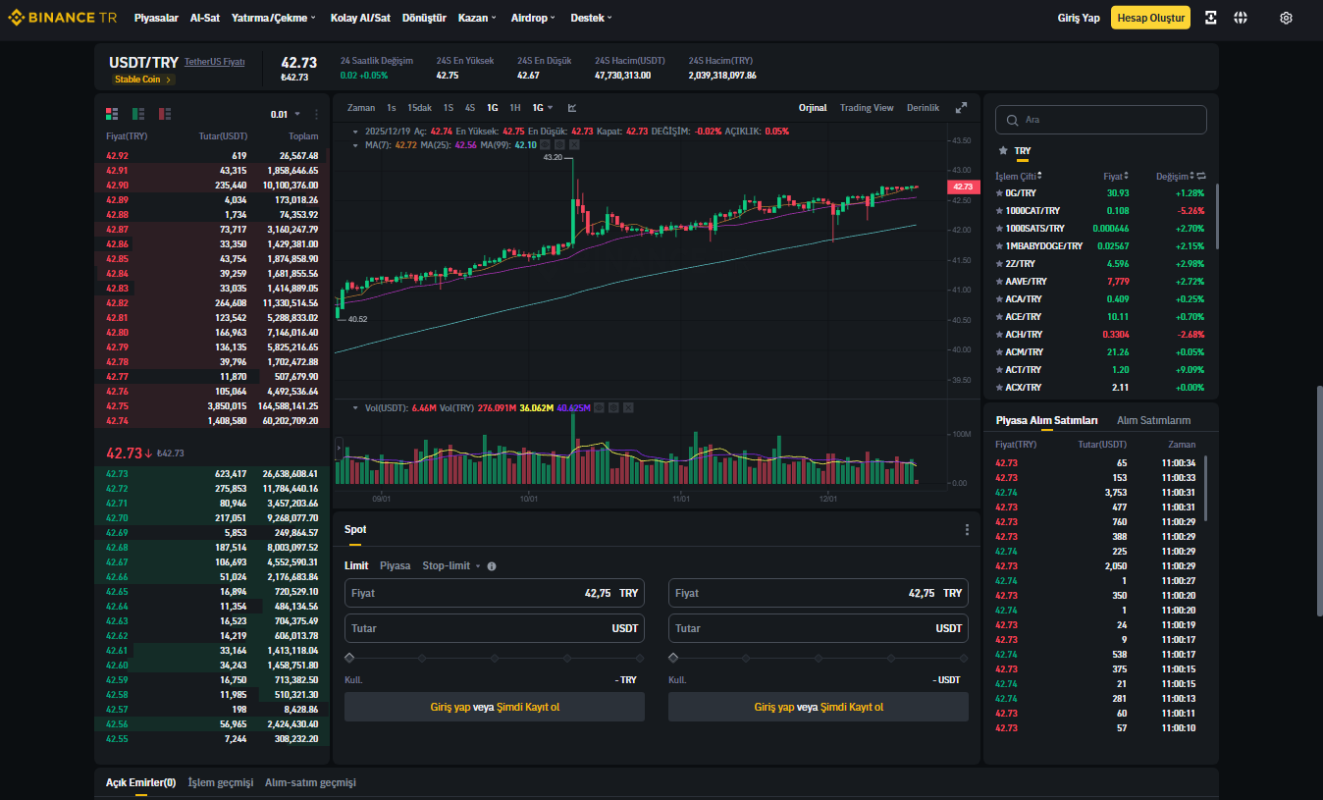The height and width of the screenshot is (800, 1323).
Task: Open the spot panel three-dot menu
Action: point(967,530)
